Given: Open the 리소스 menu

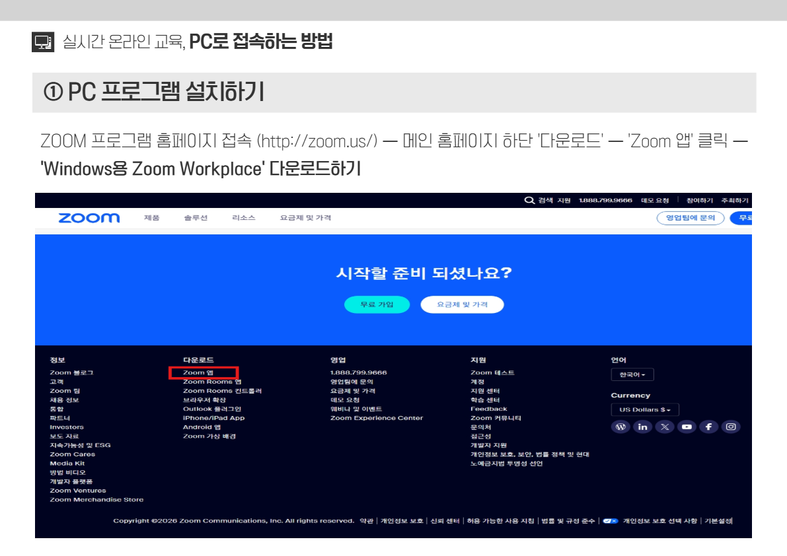Looking at the screenshot, I should [x=243, y=218].
